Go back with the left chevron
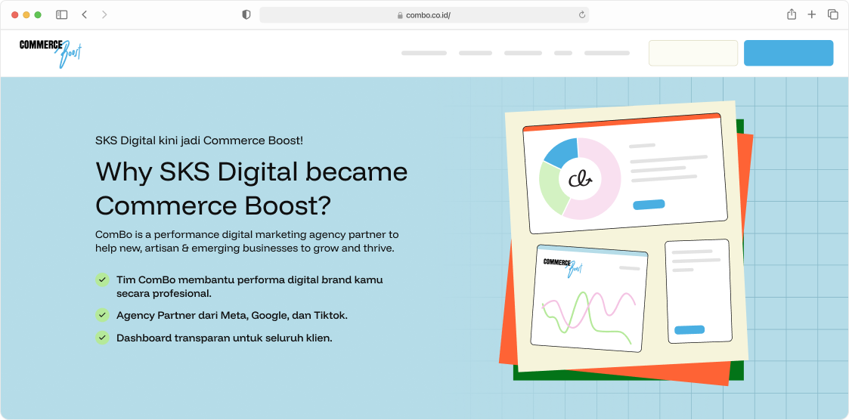This screenshot has height=420, width=849. pyautogui.click(x=85, y=14)
